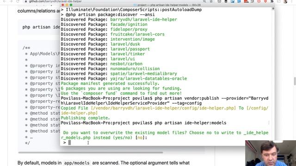Close the terminal window with red button
The width and height of the screenshot is (296, 166).
click(x=63, y=5)
